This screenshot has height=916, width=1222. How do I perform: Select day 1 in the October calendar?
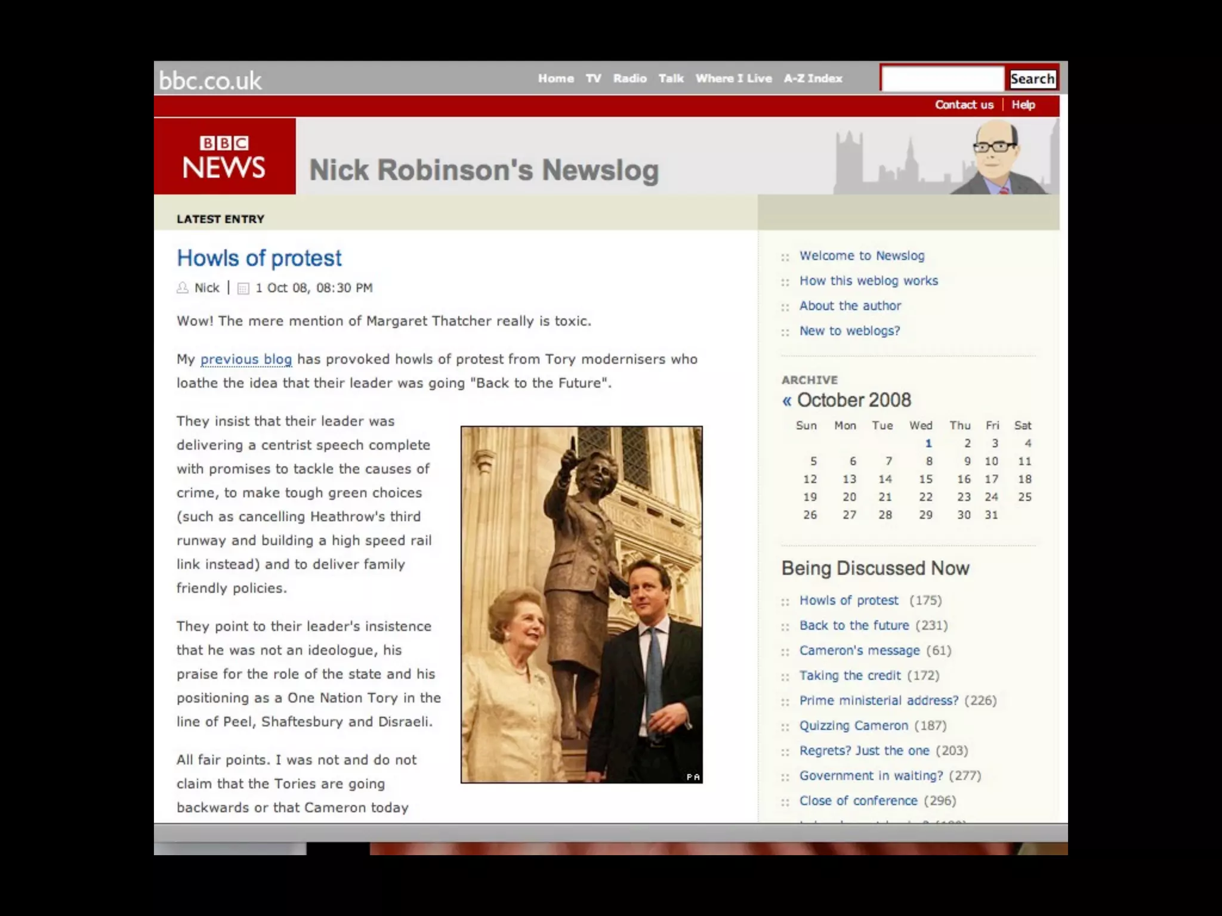tap(928, 443)
